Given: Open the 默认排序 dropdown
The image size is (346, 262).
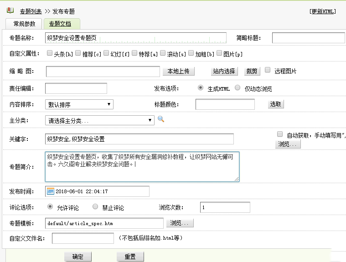Looking at the screenshot, I should tap(79, 104).
